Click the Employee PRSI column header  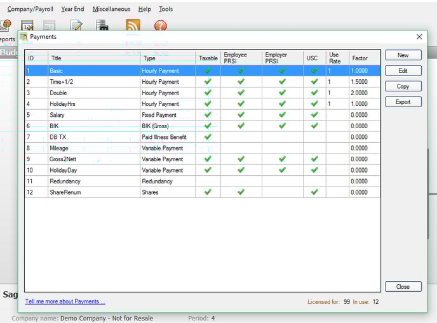241,58
